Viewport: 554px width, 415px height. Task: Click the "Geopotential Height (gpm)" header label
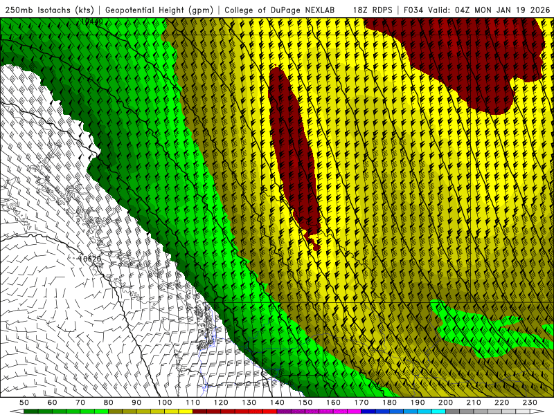pos(159,10)
